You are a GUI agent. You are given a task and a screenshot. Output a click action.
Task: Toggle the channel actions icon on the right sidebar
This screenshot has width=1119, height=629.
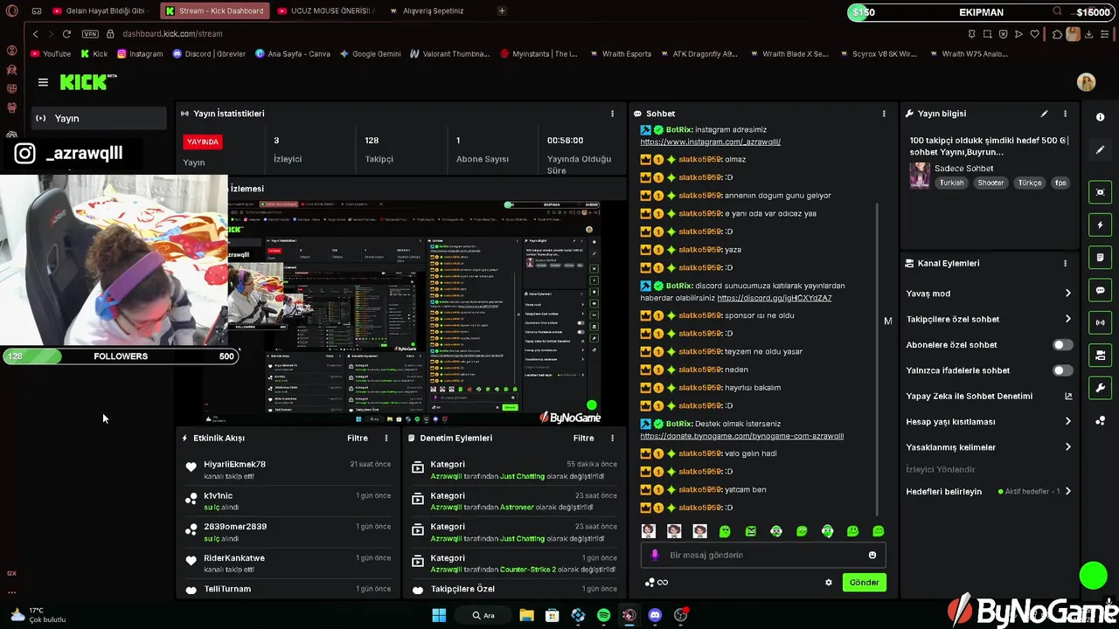[1100, 356]
